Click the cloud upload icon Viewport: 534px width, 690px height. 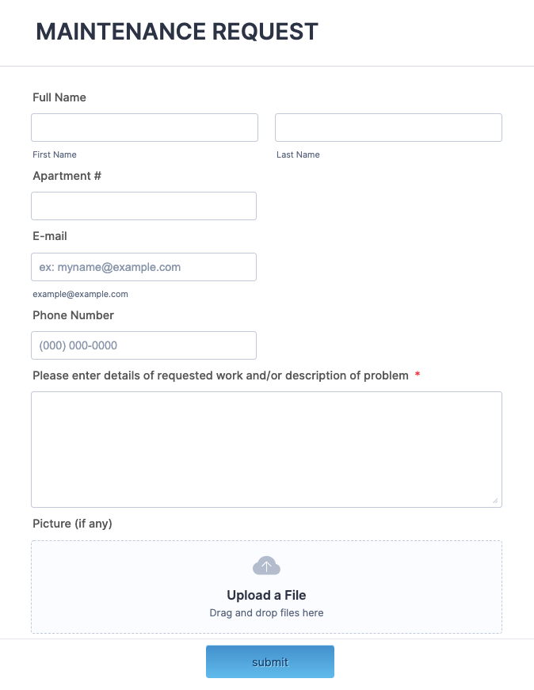(266, 566)
